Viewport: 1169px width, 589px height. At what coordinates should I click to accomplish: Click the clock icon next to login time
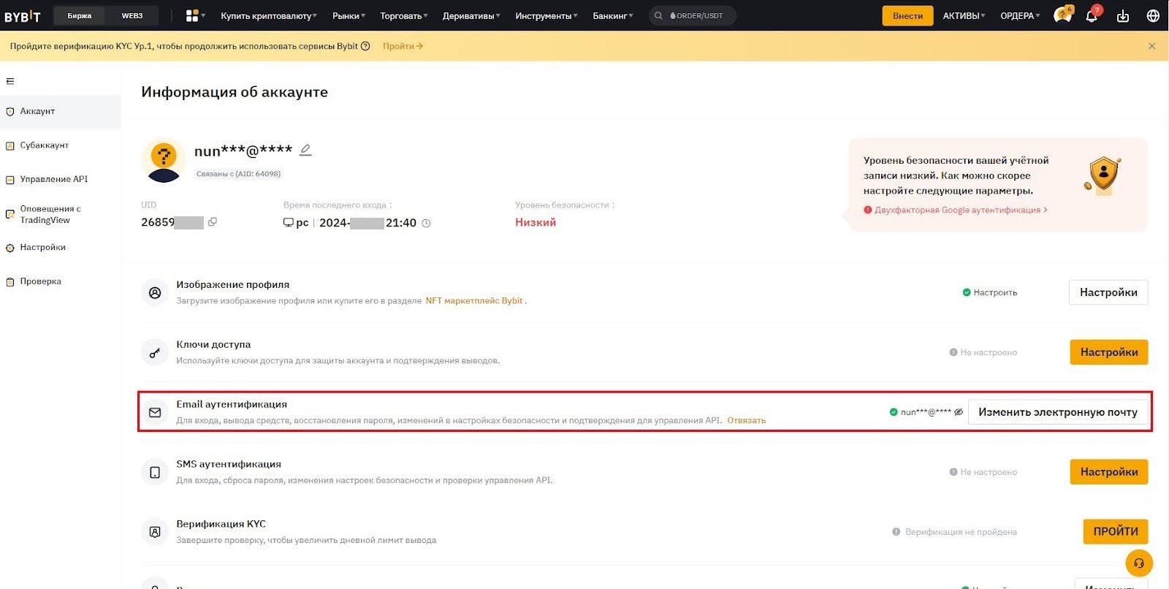point(426,223)
